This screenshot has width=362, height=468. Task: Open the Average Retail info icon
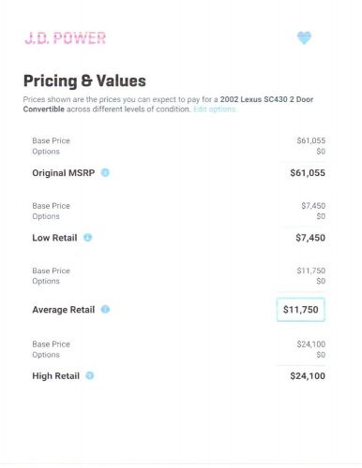coord(105,309)
